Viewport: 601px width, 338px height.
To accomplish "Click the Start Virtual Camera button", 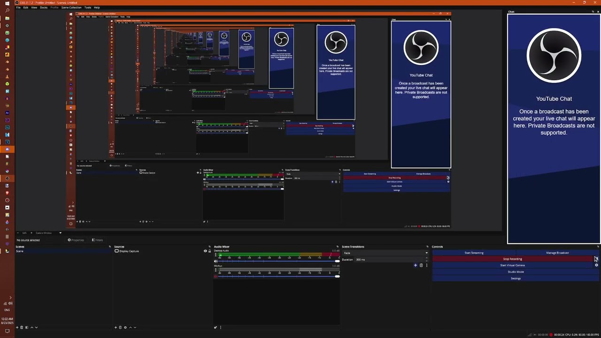I will click(x=513, y=265).
